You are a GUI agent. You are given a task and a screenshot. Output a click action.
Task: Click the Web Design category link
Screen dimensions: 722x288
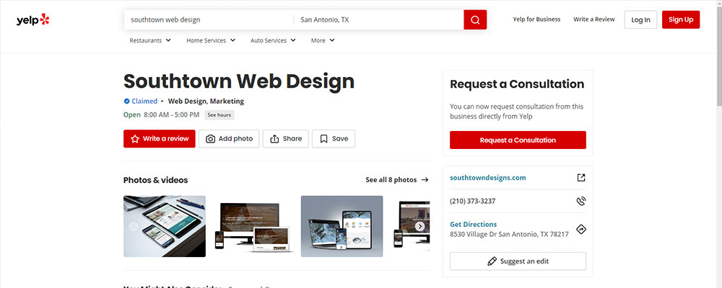187,101
